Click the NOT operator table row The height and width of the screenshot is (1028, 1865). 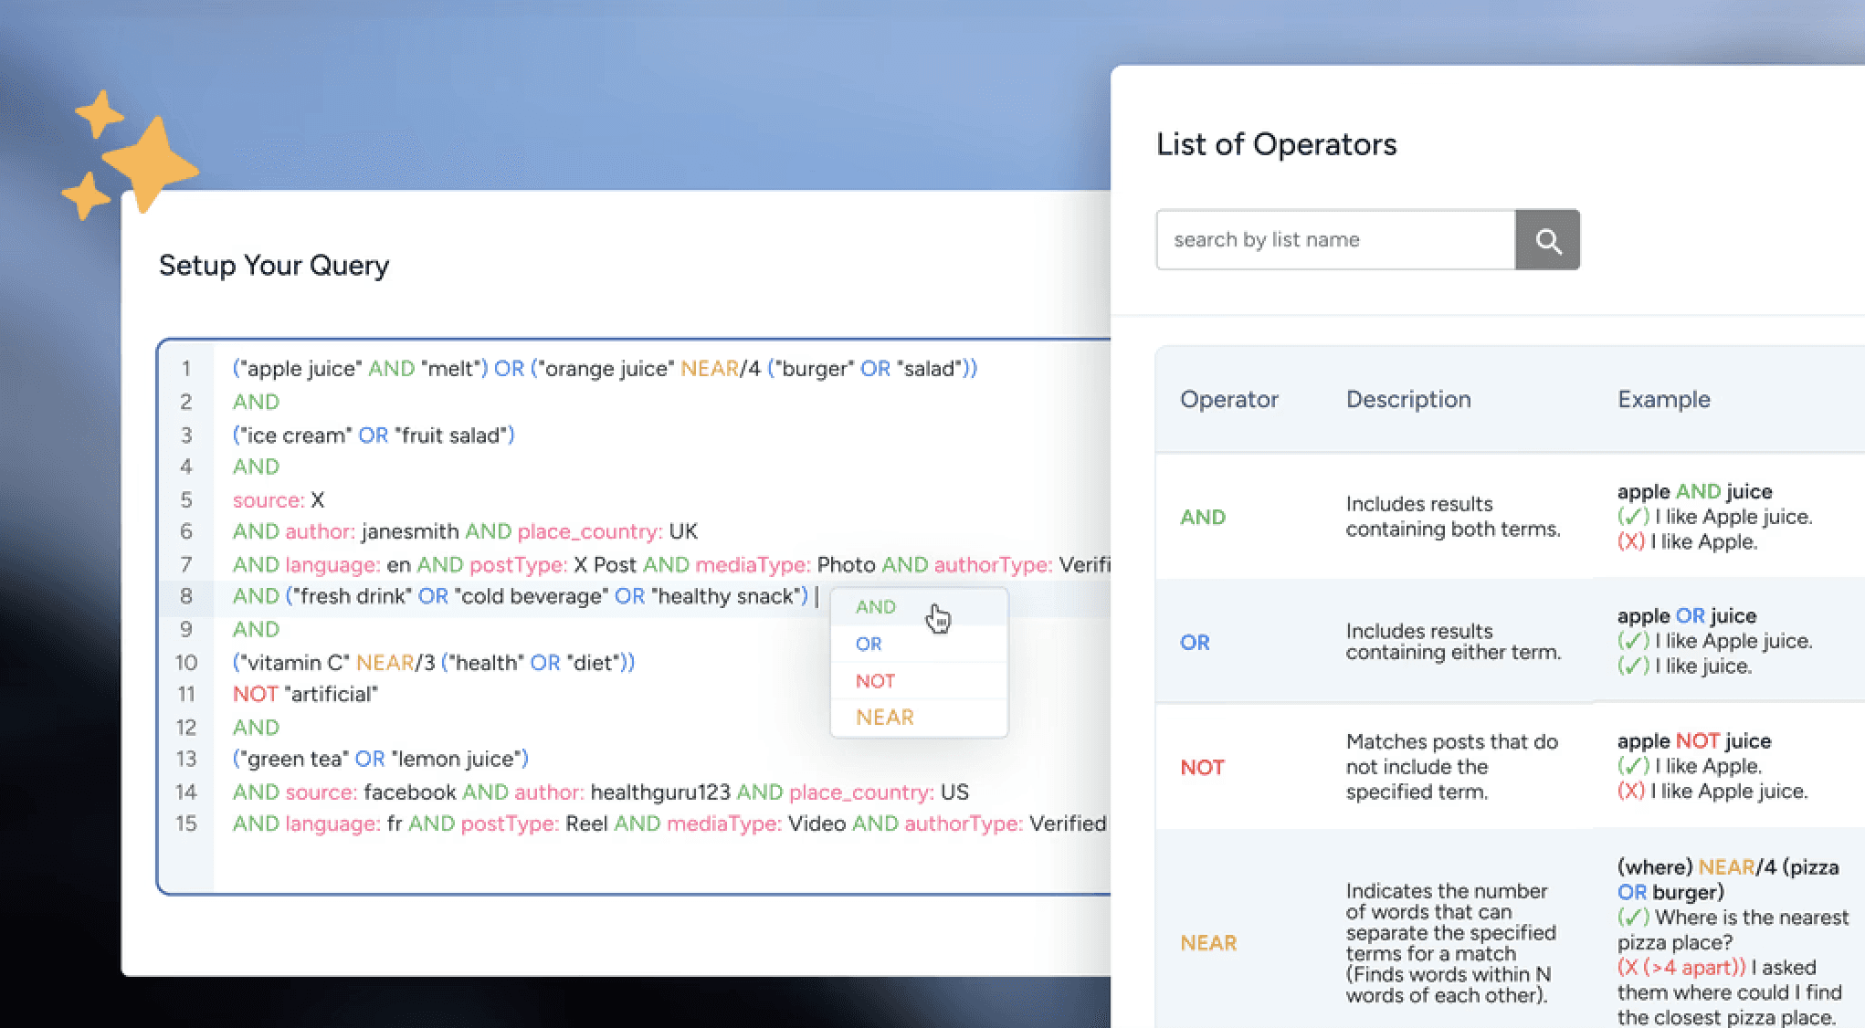click(x=1202, y=768)
